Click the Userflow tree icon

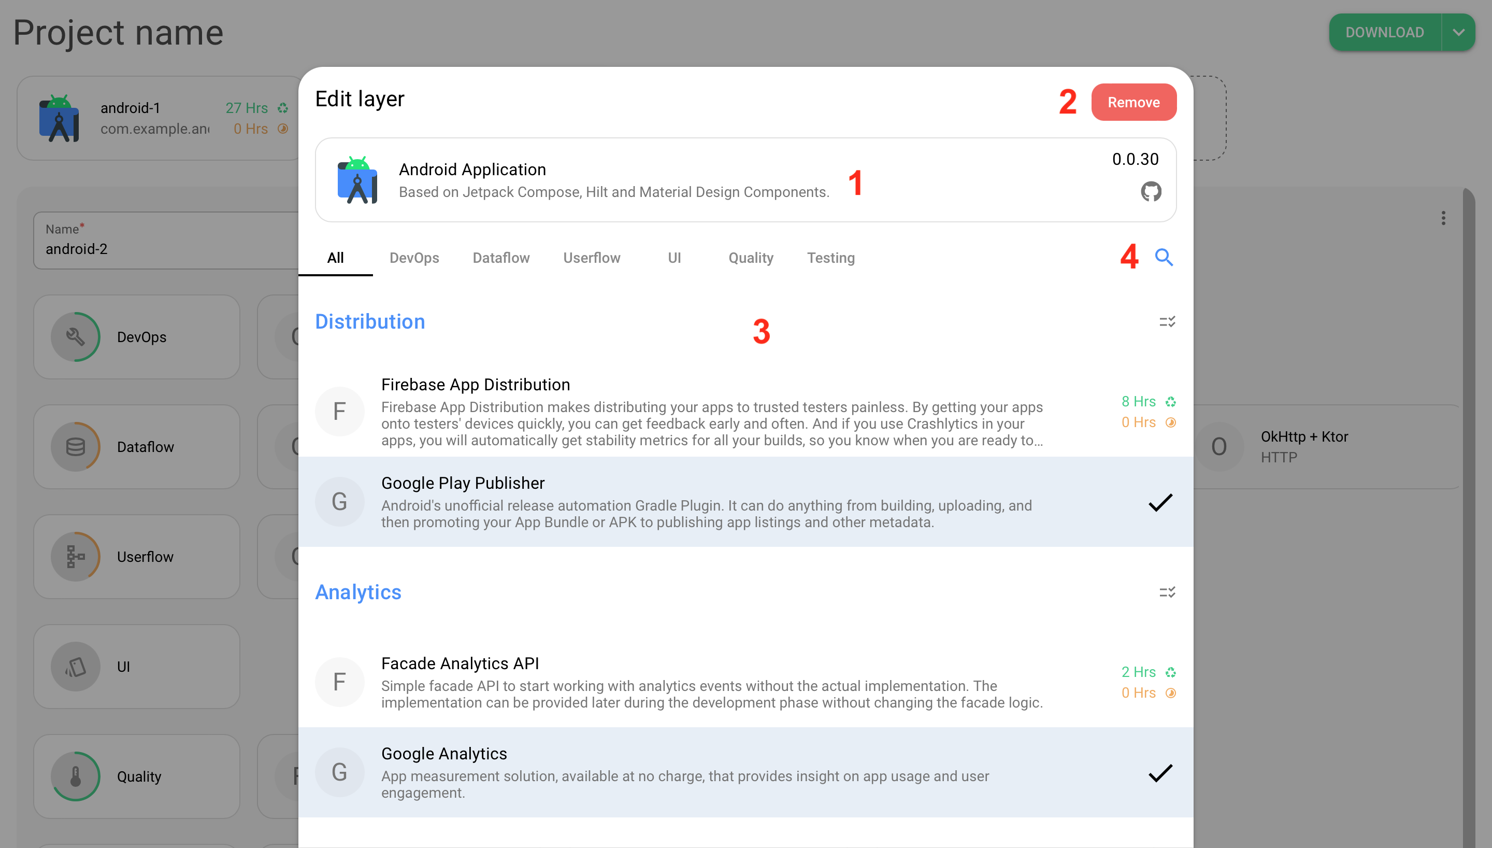pyautogui.click(x=75, y=557)
